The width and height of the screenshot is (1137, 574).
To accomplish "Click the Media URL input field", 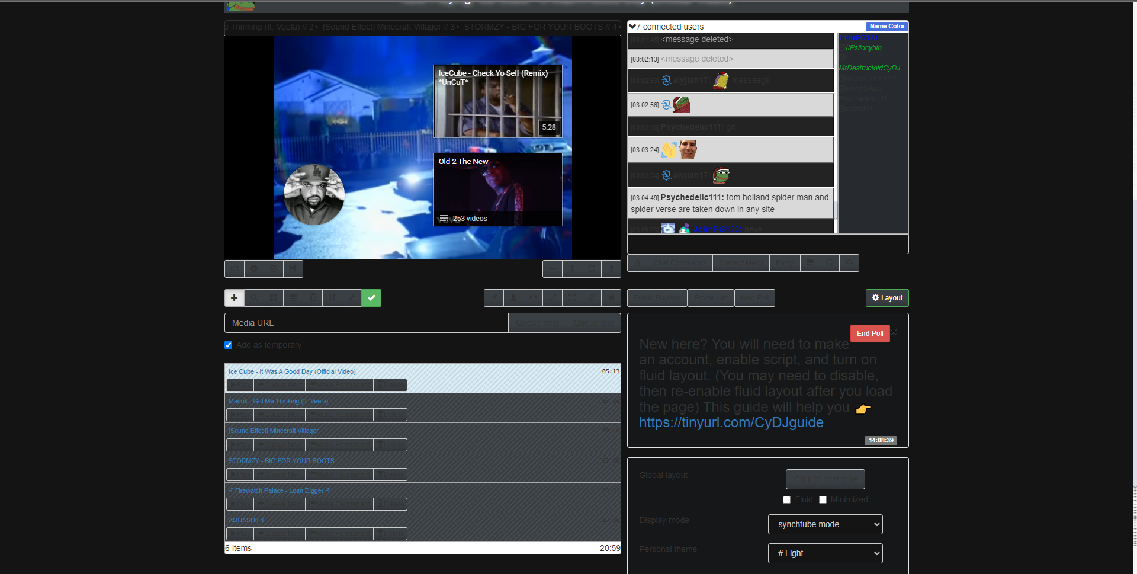I will coord(366,323).
